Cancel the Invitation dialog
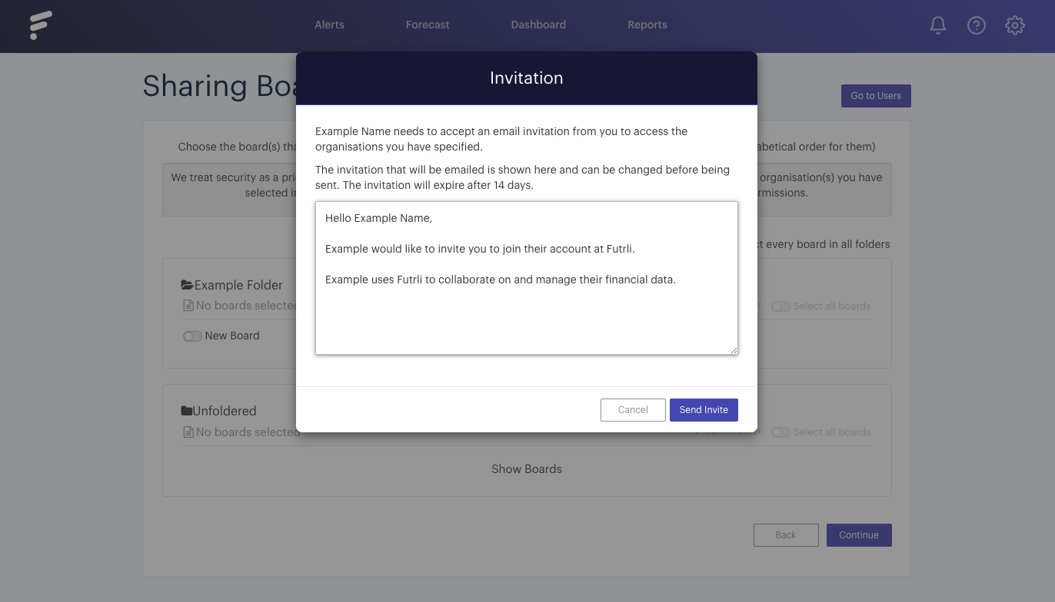 coord(633,410)
